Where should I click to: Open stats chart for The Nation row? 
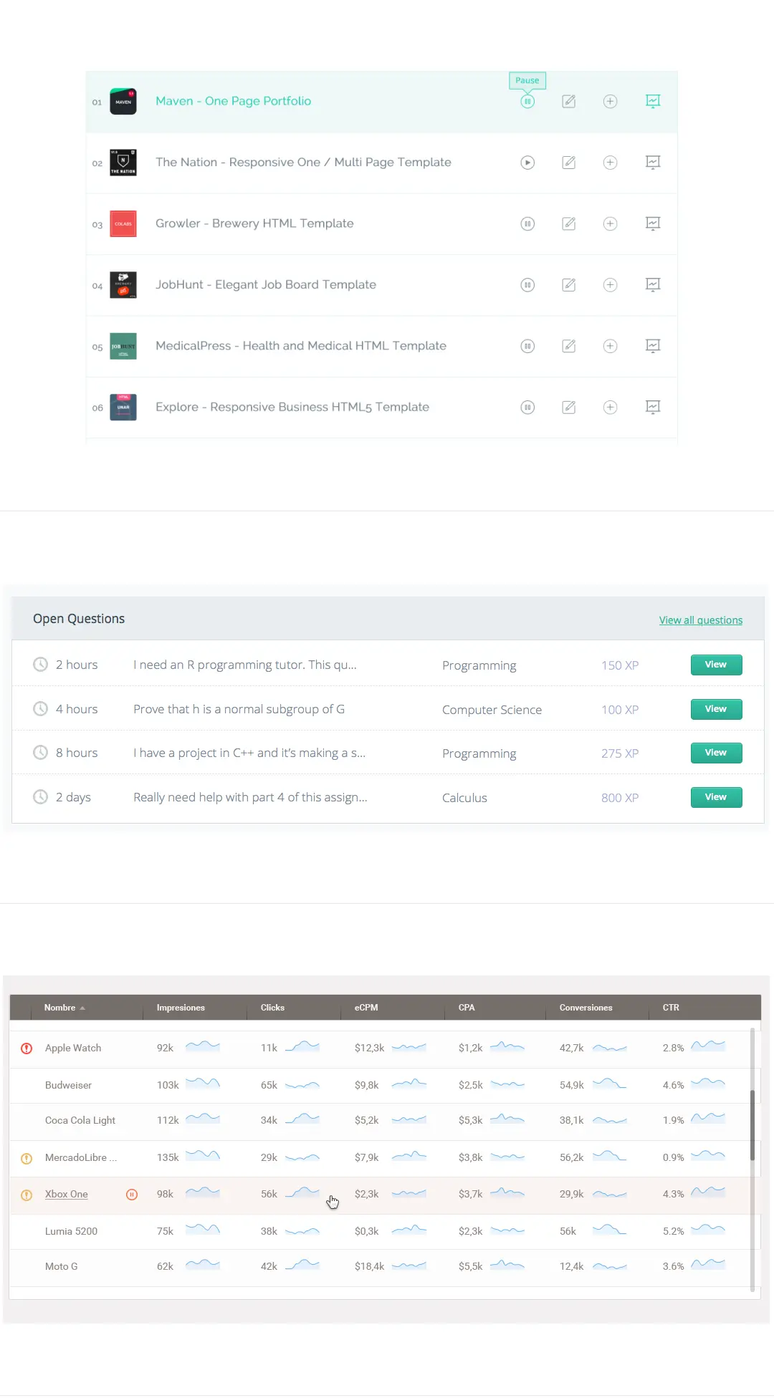653,162
